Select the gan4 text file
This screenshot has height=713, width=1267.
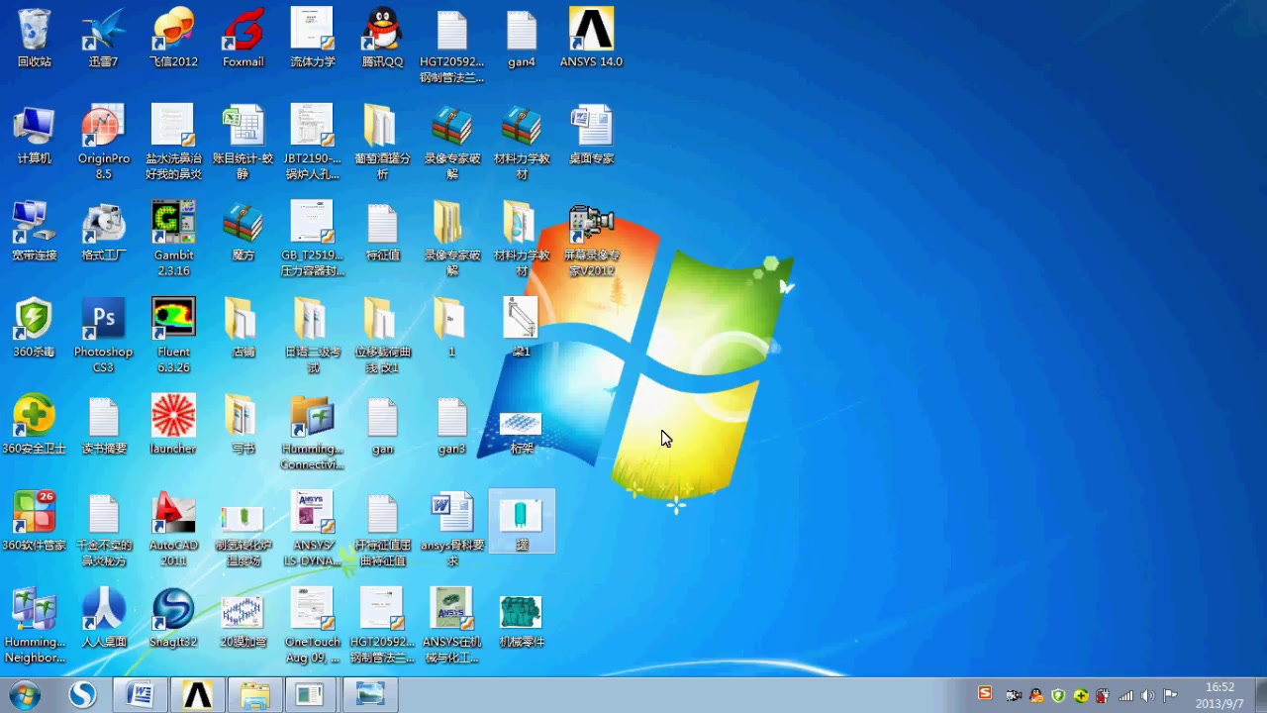point(522,40)
